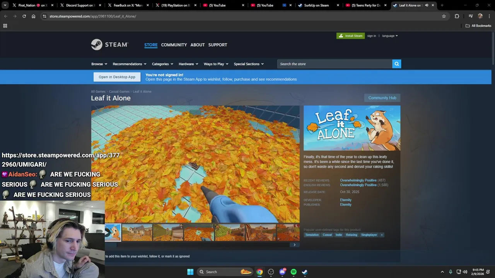
Task: Open Steam from the taskbar
Action: click(x=305, y=272)
